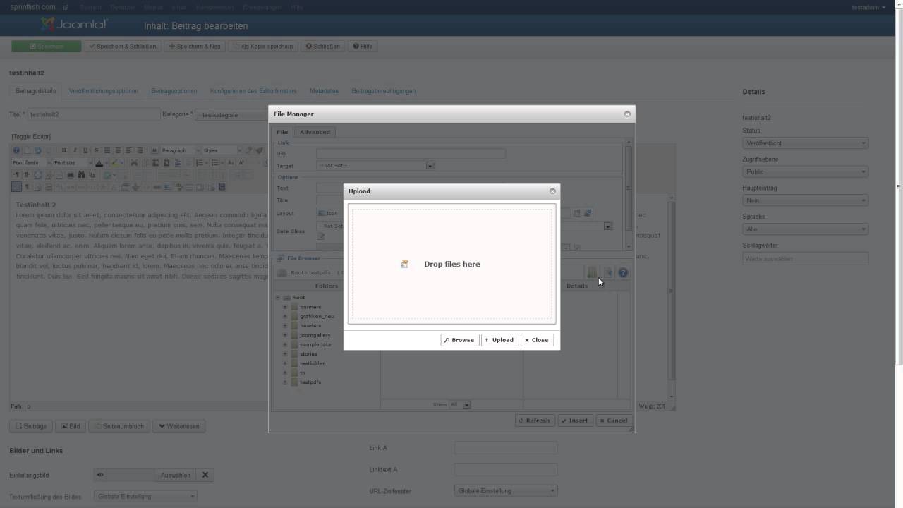Switch to the Advanced tab in File Manager
The width and height of the screenshot is (903, 508).
tap(315, 132)
